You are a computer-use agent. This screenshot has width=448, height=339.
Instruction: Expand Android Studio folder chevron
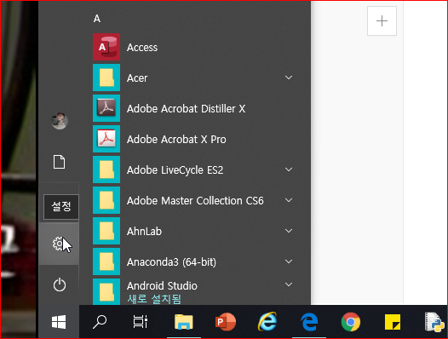point(289,284)
